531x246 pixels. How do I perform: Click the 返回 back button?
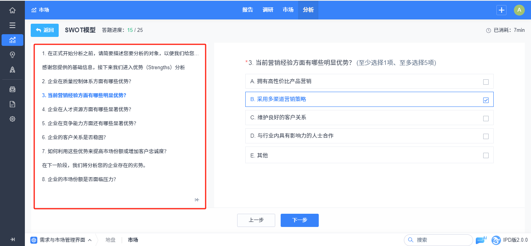[x=45, y=30]
